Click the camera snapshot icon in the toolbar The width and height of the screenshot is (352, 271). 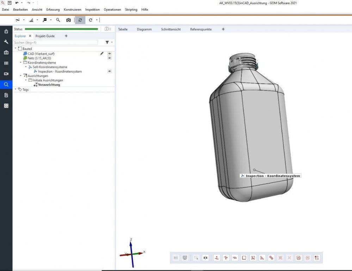68,20
